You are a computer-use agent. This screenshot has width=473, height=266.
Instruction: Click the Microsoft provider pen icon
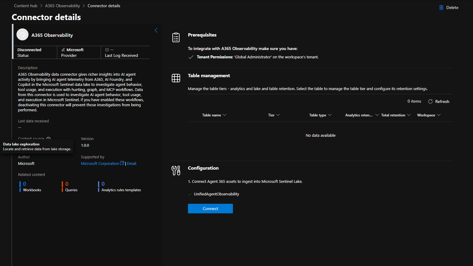point(63,50)
